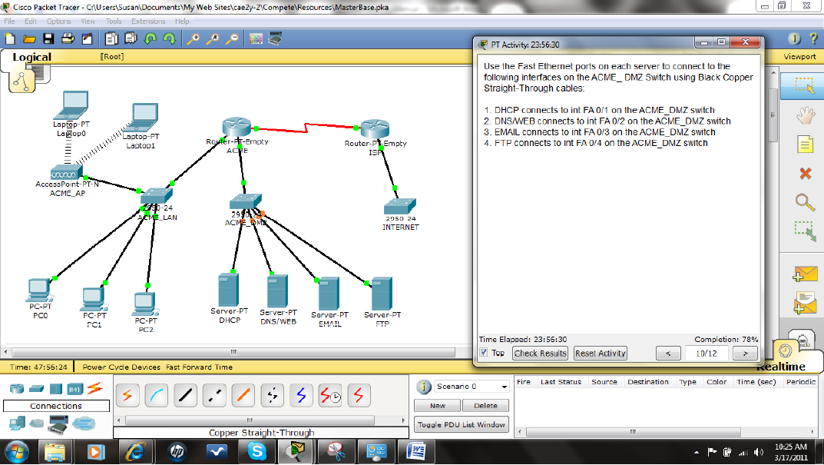Select the orange Fiber cable icon
Image resolution: width=824 pixels, height=465 pixels.
coord(243,396)
